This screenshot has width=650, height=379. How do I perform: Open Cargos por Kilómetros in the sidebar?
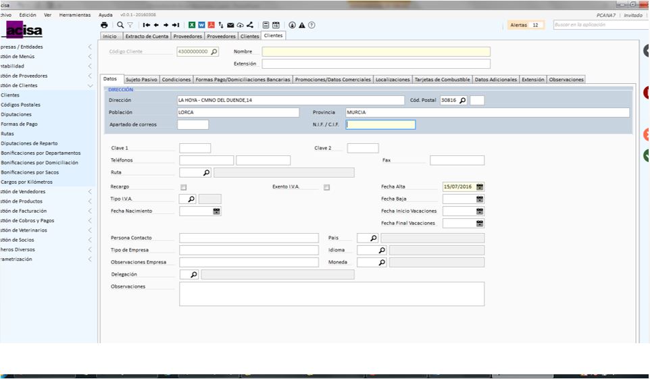[26, 182]
